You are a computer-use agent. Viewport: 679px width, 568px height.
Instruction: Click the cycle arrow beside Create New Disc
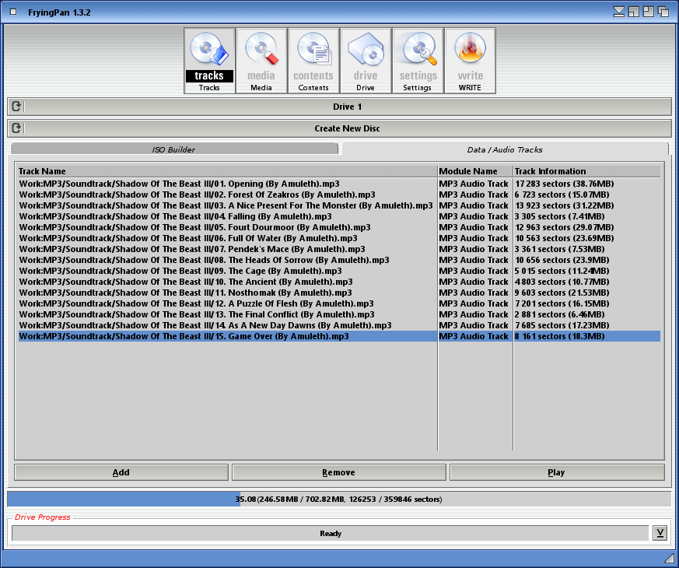tap(16, 128)
